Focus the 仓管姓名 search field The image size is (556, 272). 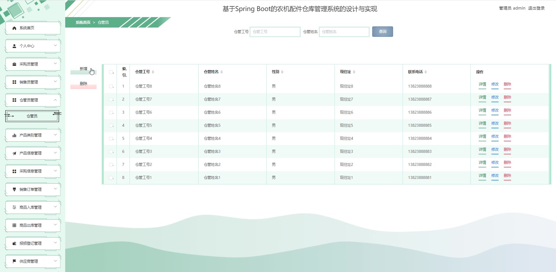344,32
